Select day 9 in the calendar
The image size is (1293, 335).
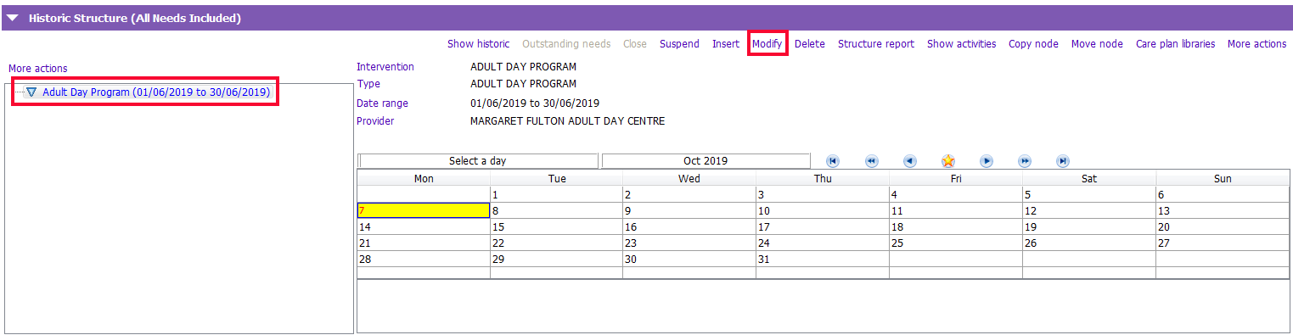[x=689, y=211]
